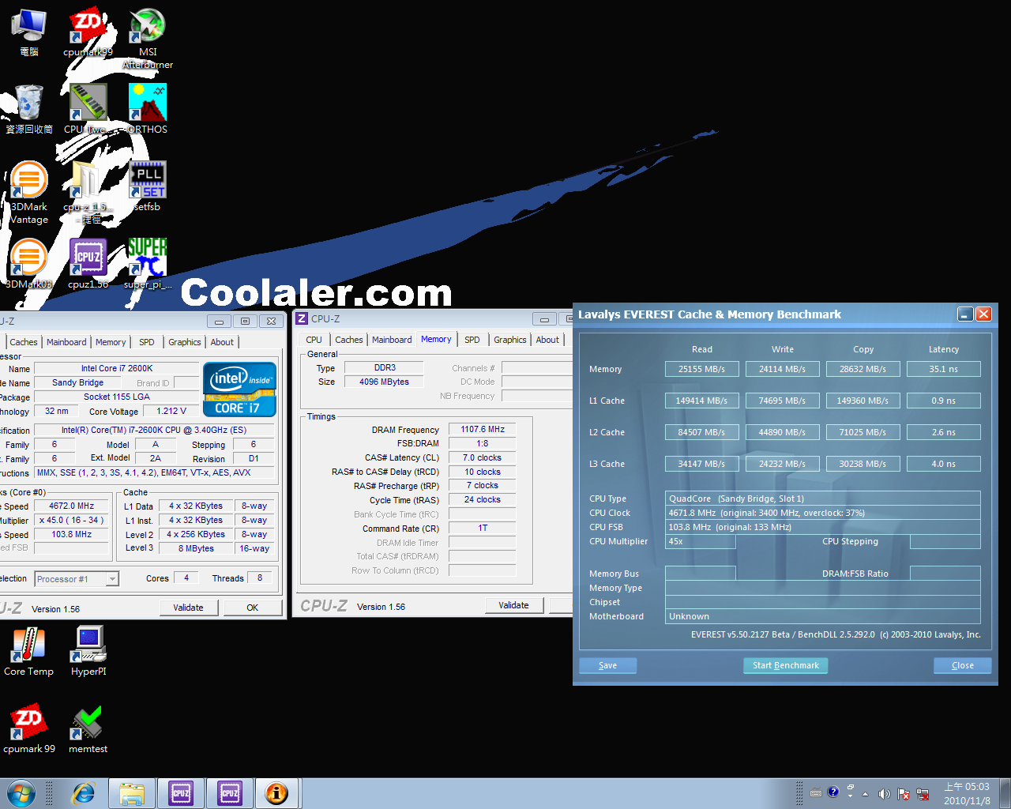The width and height of the screenshot is (1011, 809).
Task: Click L3 Cache Copy 30238 MB/s field
Action: (x=863, y=464)
